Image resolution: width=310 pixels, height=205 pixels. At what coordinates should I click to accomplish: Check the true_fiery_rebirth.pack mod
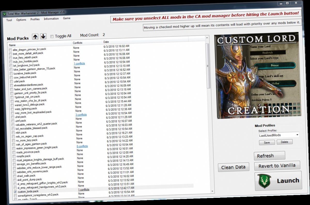click(x=11, y=58)
